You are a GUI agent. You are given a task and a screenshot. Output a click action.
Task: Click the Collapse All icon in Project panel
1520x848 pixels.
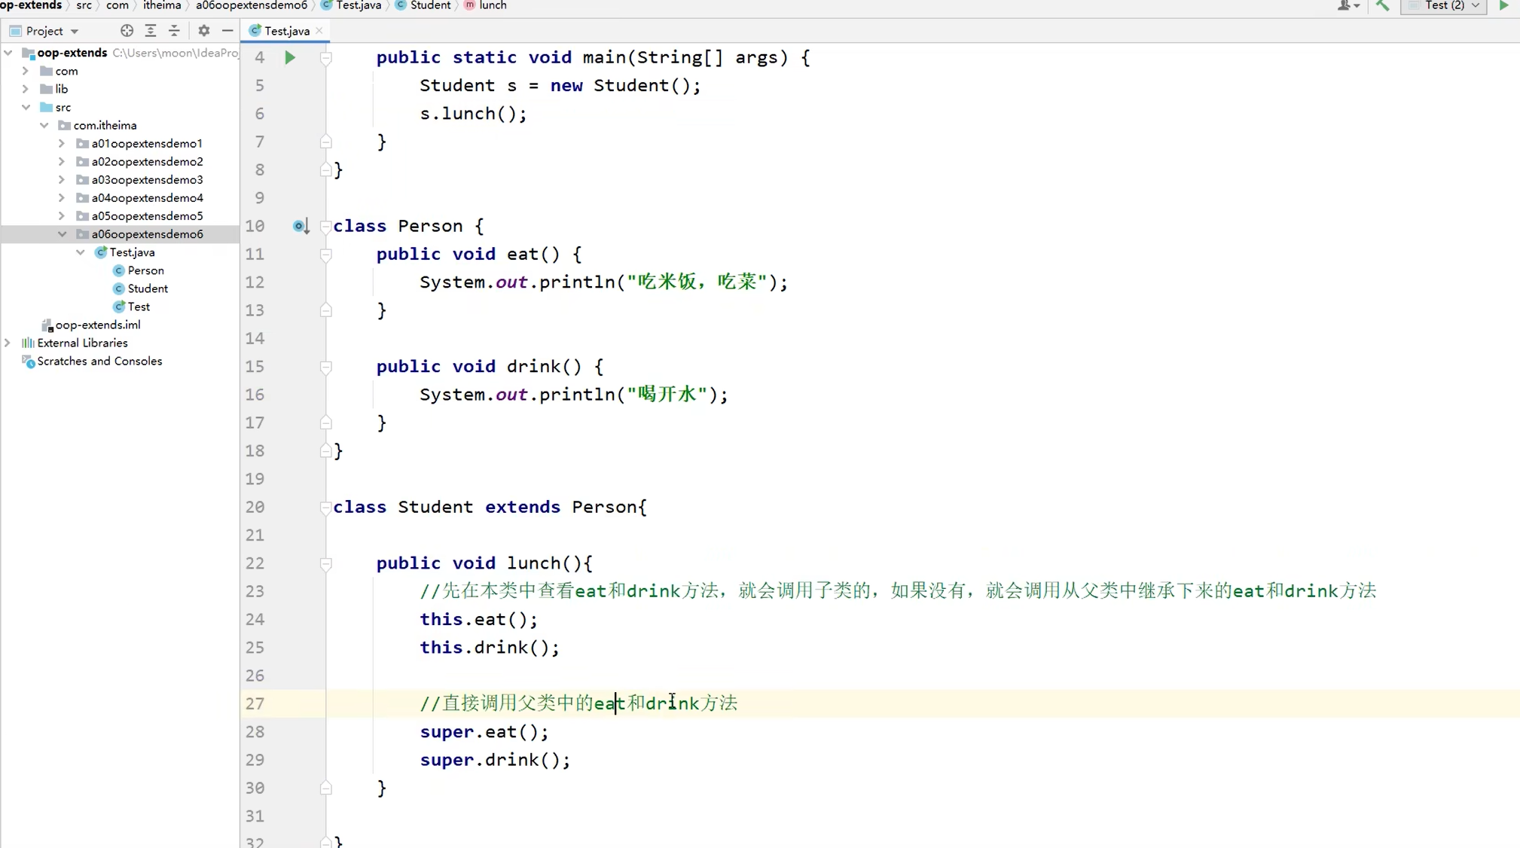(175, 31)
